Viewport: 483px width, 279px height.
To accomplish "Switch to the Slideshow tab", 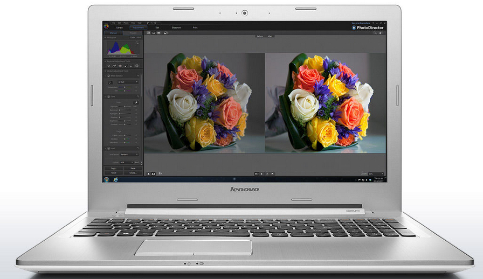I will coord(176,27).
